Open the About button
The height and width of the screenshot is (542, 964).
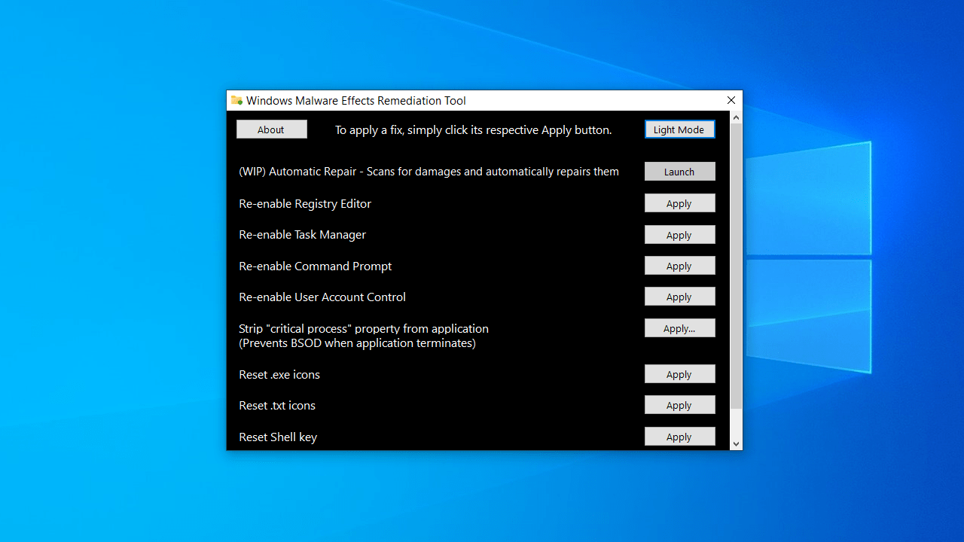tap(271, 129)
